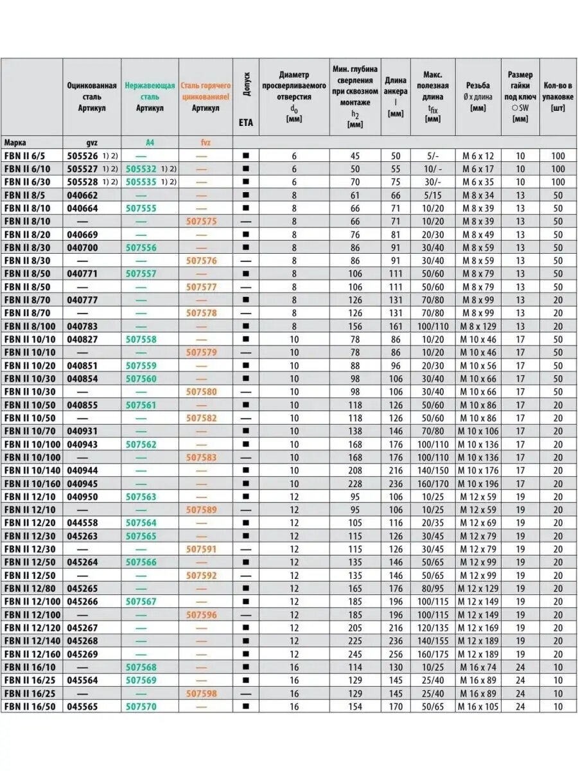Viewport: 578px width, 771px height.
Task: Click thread value 'M 8 x 129'
Action: click(478, 326)
